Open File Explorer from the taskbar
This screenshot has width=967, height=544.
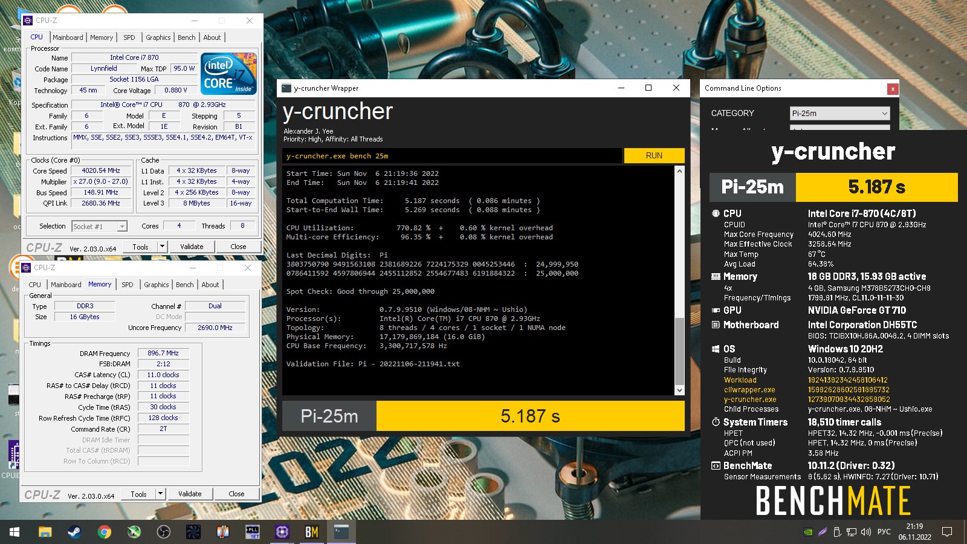pos(45,532)
